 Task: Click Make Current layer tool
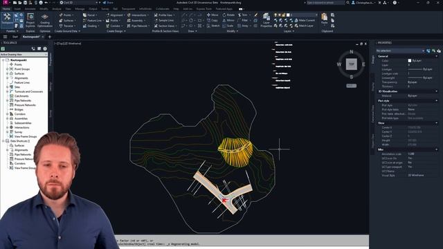click(x=305, y=20)
